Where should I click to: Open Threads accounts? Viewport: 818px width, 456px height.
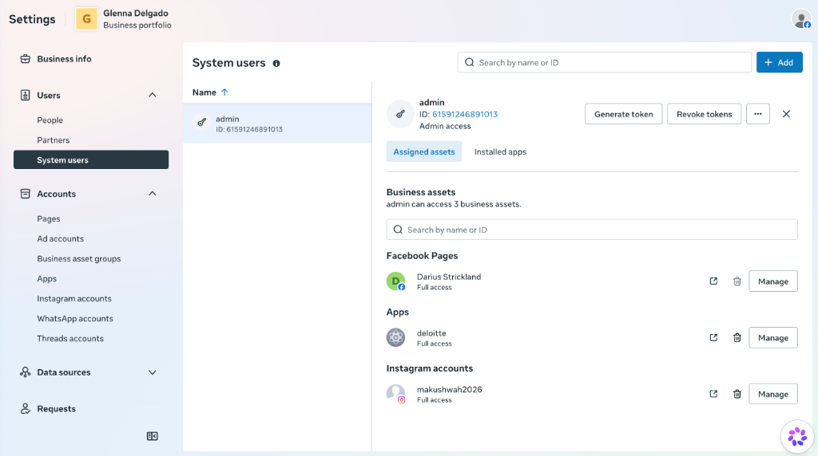pos(70,338)
